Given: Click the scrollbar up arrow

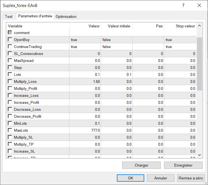Looking at the screenshot, I should click(199, 26).
